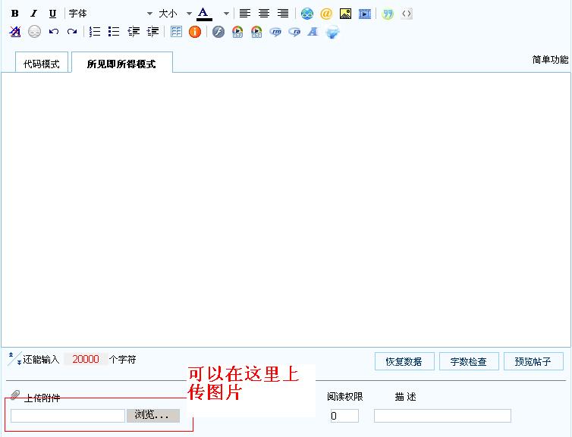The height and width of the screenshot is (437, 572).
Task: Click the 浏览... browse button
Action: pyautogui.click(x=153, y=416)
